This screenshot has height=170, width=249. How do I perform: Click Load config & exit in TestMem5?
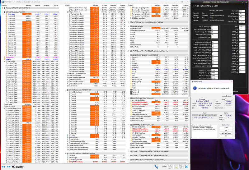(x=226, y=133)
